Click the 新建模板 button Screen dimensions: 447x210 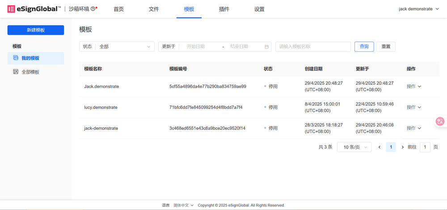coord(36,30)
